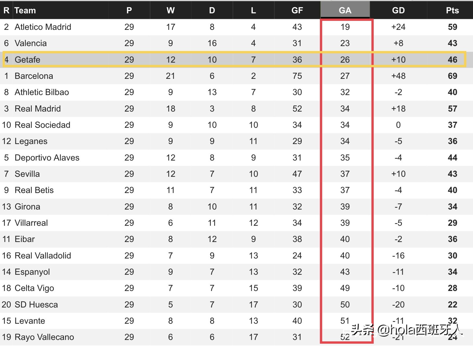Viewport: 473px width, 346px height.
Task: Sort by the Team column header
Action: point(25,10)
